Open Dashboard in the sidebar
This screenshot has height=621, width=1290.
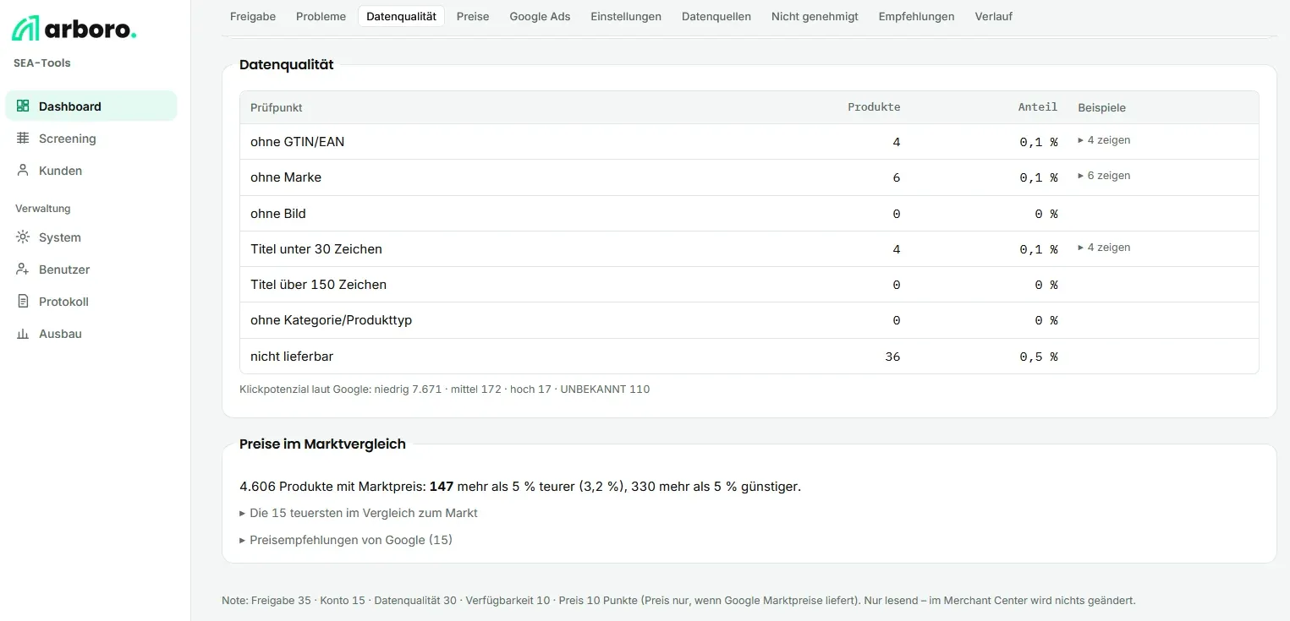coord(91,106)
